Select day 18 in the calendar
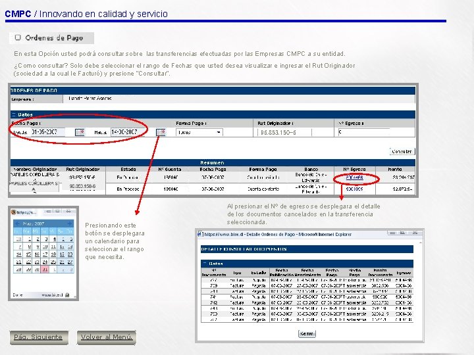 53,254
